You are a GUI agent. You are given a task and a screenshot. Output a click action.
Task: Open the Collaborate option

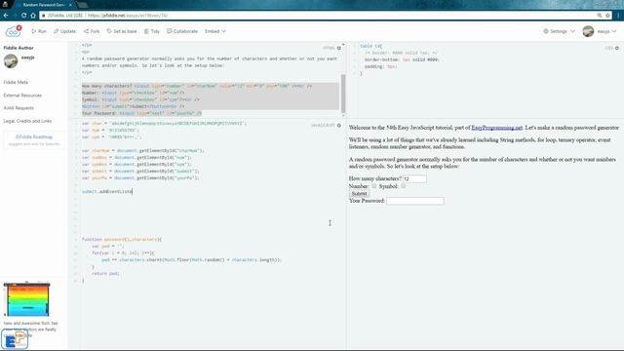pyautogui.click(x=182, y=31)
